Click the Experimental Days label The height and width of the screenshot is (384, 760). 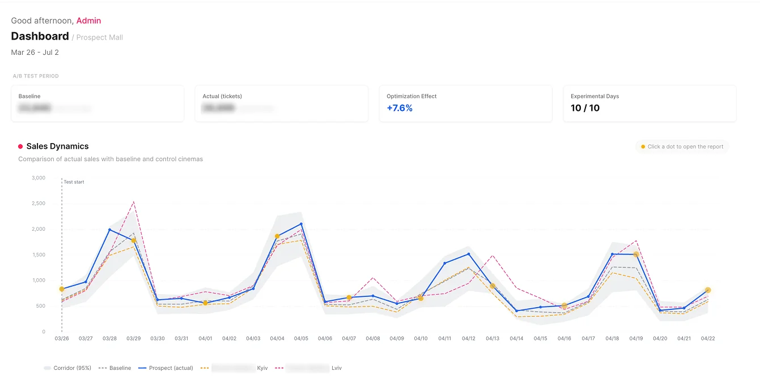[x=595, y=96]
